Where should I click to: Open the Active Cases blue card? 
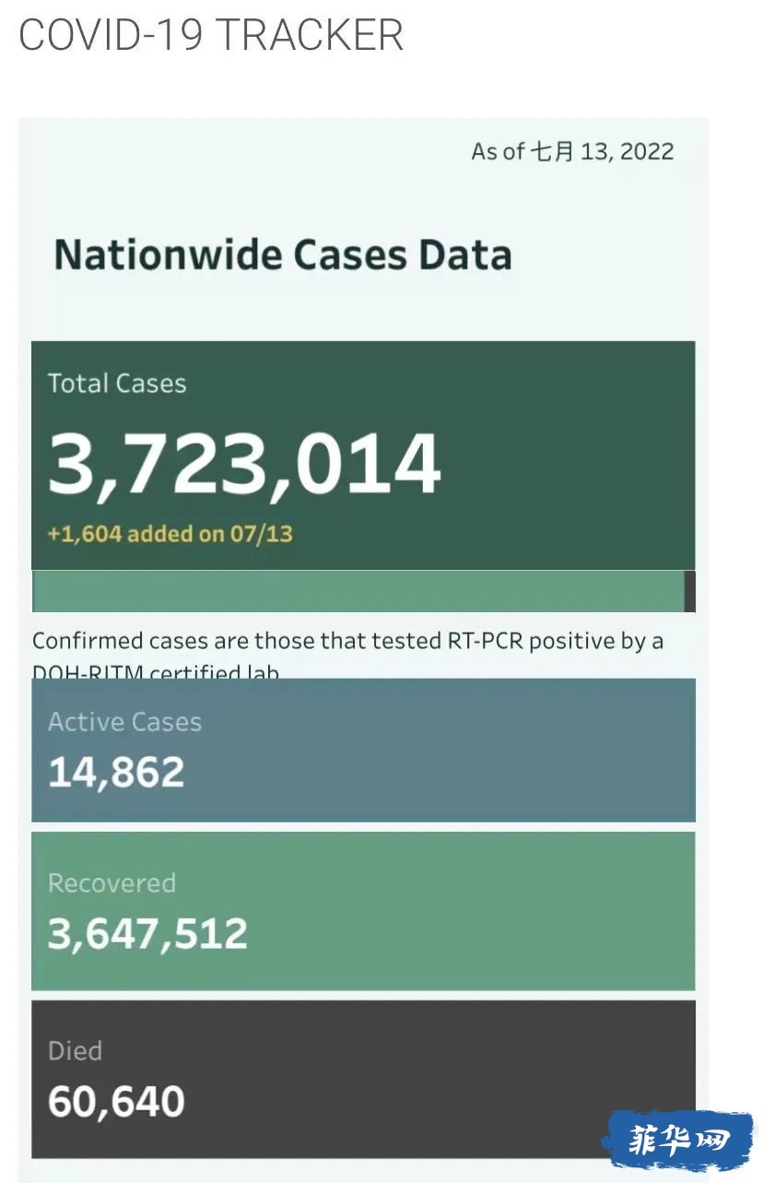click(x=363, y=750)
